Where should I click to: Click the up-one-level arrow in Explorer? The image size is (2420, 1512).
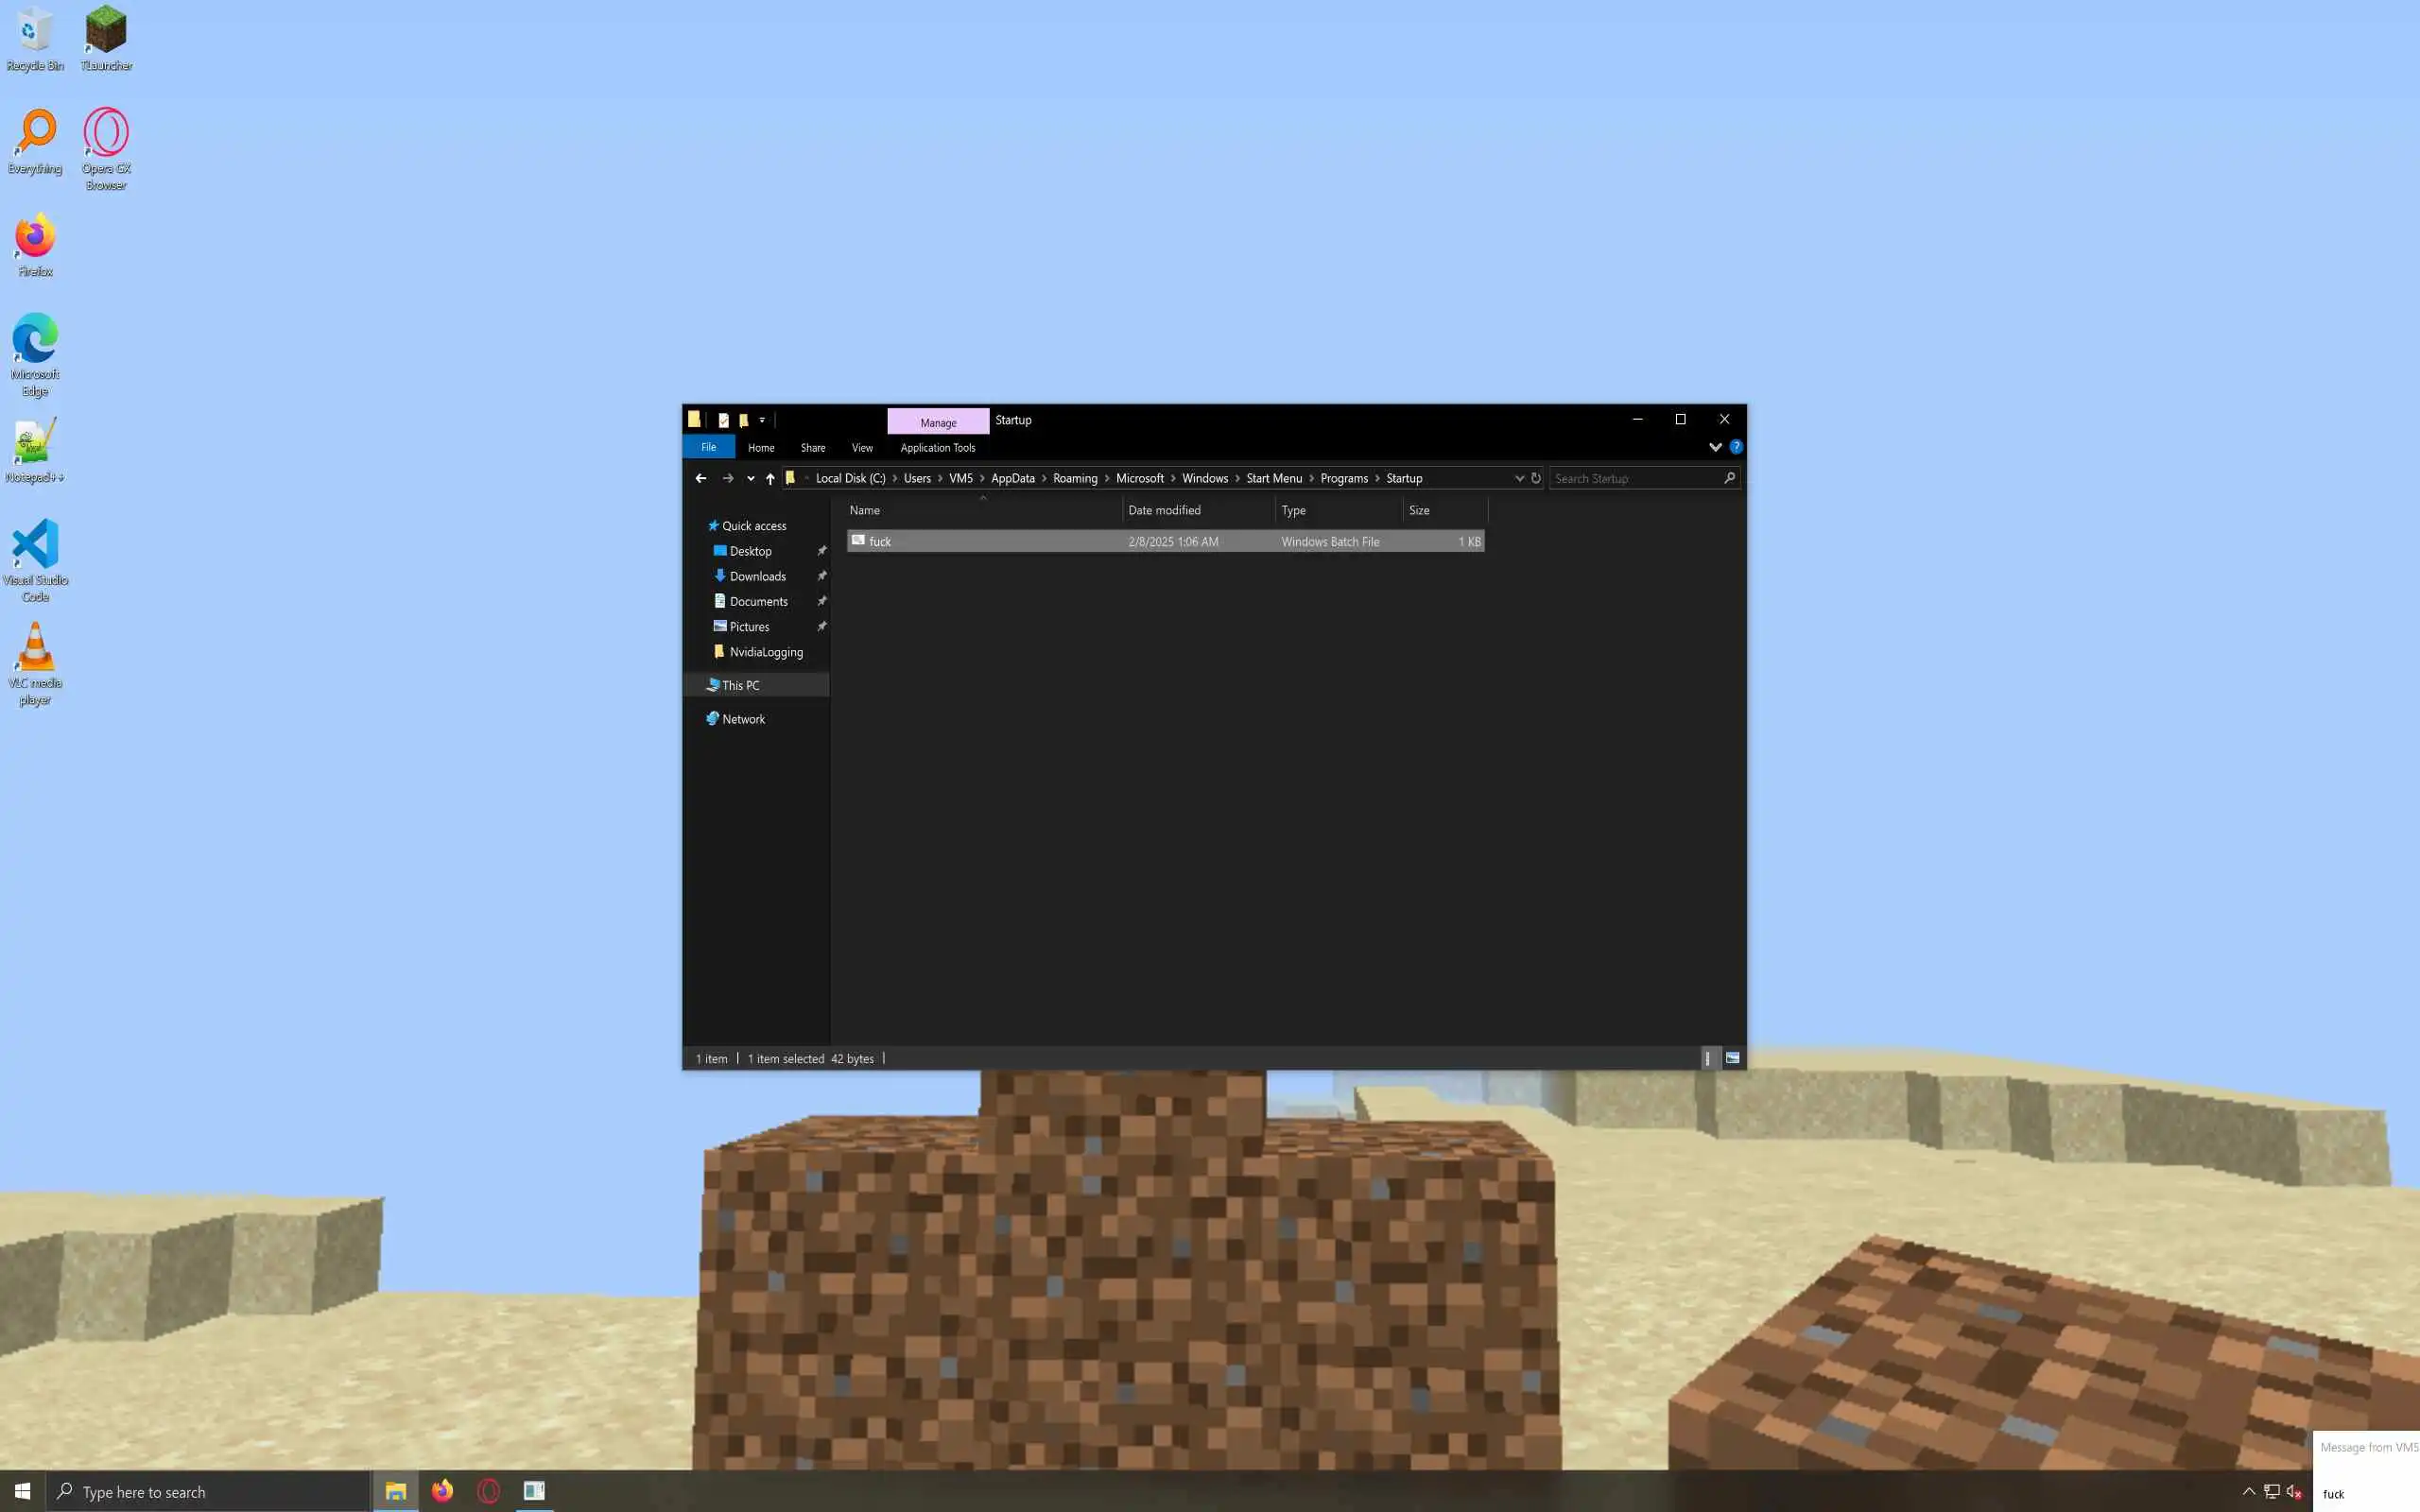[x=770, y=478]
